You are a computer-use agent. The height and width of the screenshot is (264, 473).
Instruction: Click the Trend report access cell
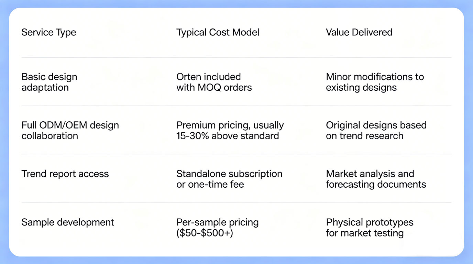pos(65,174)
